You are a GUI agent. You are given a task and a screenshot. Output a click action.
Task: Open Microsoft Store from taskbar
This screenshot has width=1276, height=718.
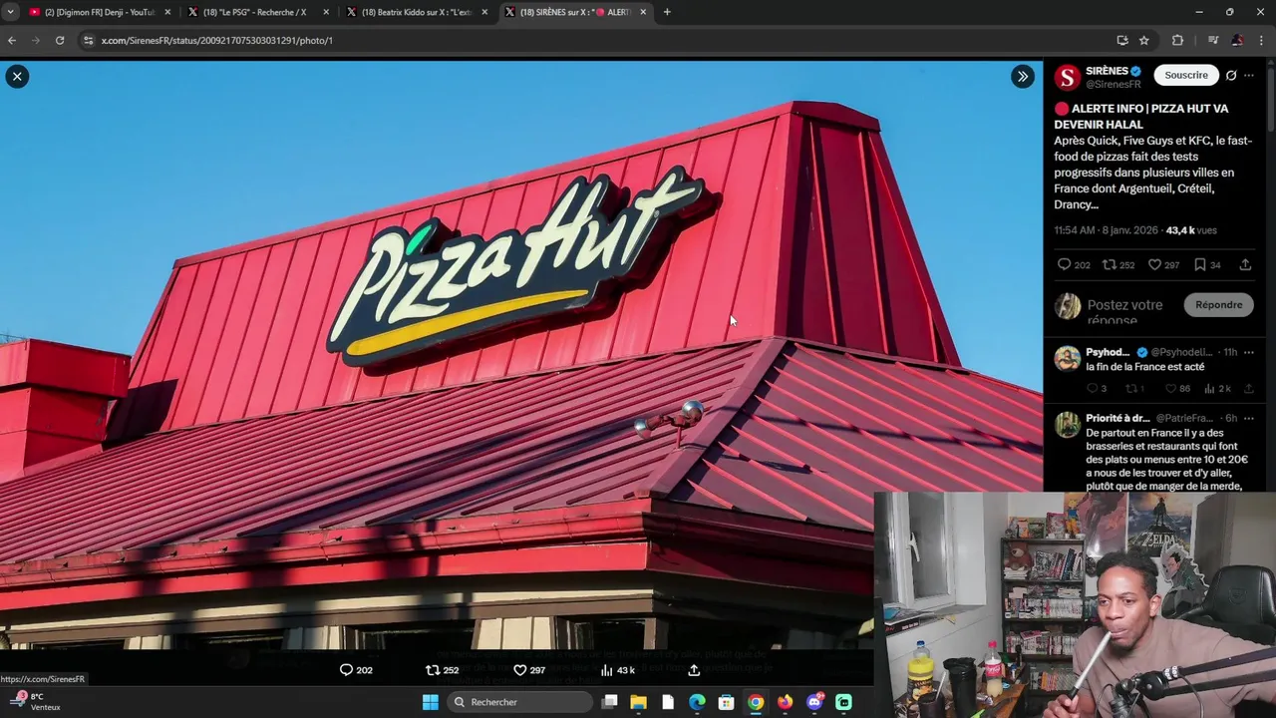726,702
